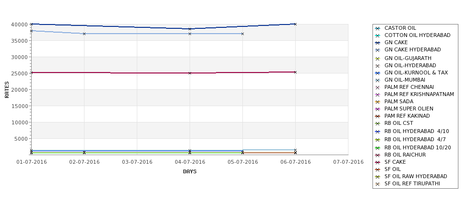
Task: Select RB OIL RAICHUR legend label
Action: [x=405, y=155]
